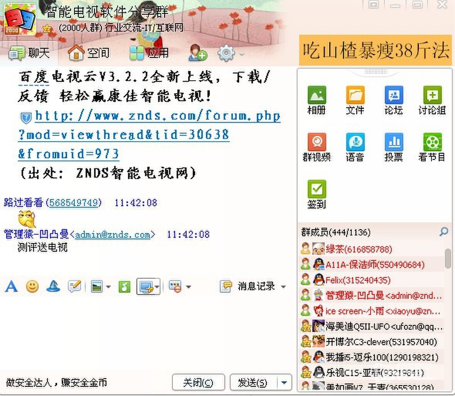The image size is (455, 396).
Task: Click the sender name 路过看看 in chat
Action: click(24, 202)
